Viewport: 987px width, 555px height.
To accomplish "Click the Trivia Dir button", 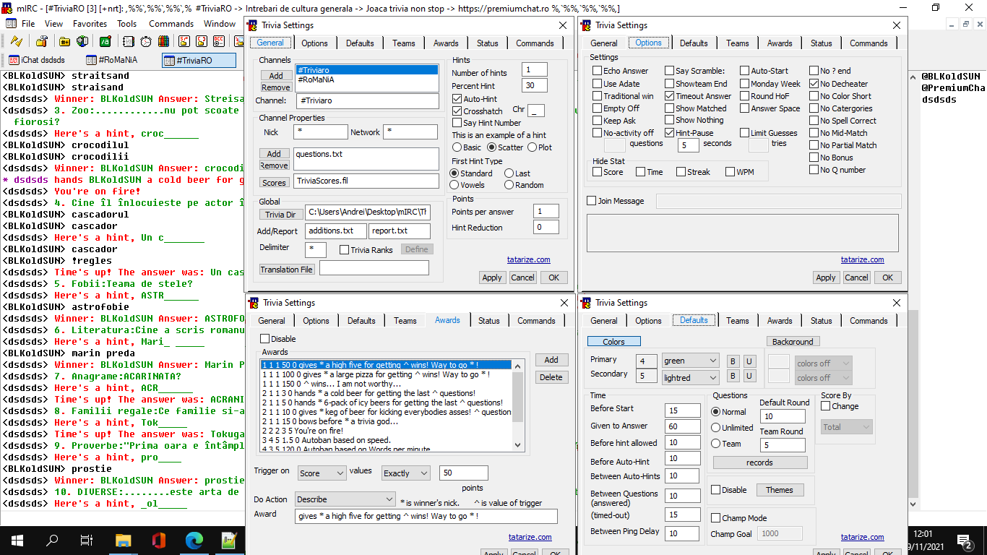I will click(x=280, y=215).
